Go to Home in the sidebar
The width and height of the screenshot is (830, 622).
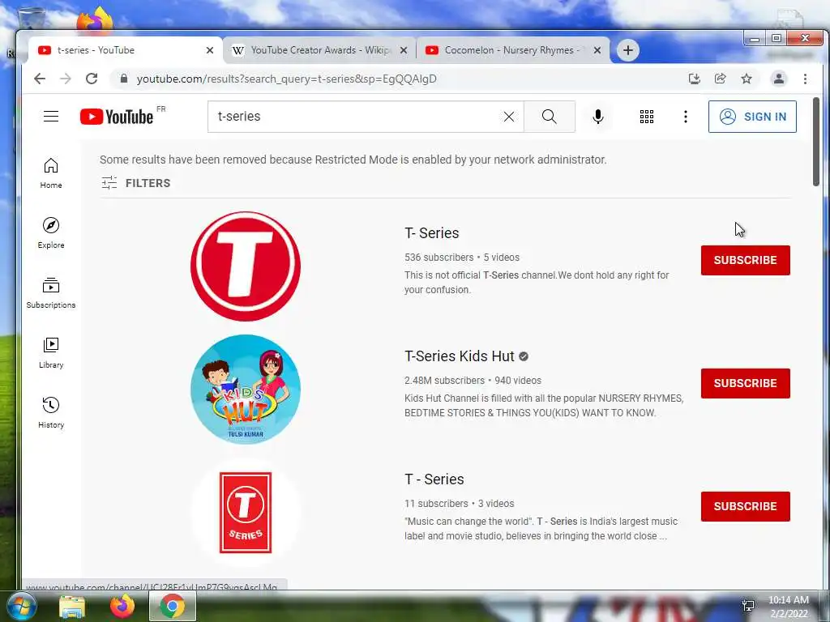pyautogui.click(x=51, y=173)
